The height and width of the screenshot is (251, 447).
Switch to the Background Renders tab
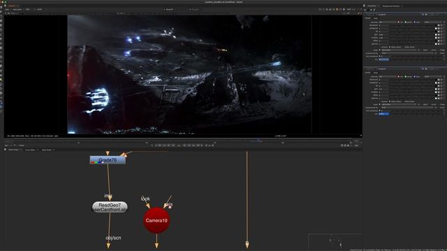coord(391,6)
